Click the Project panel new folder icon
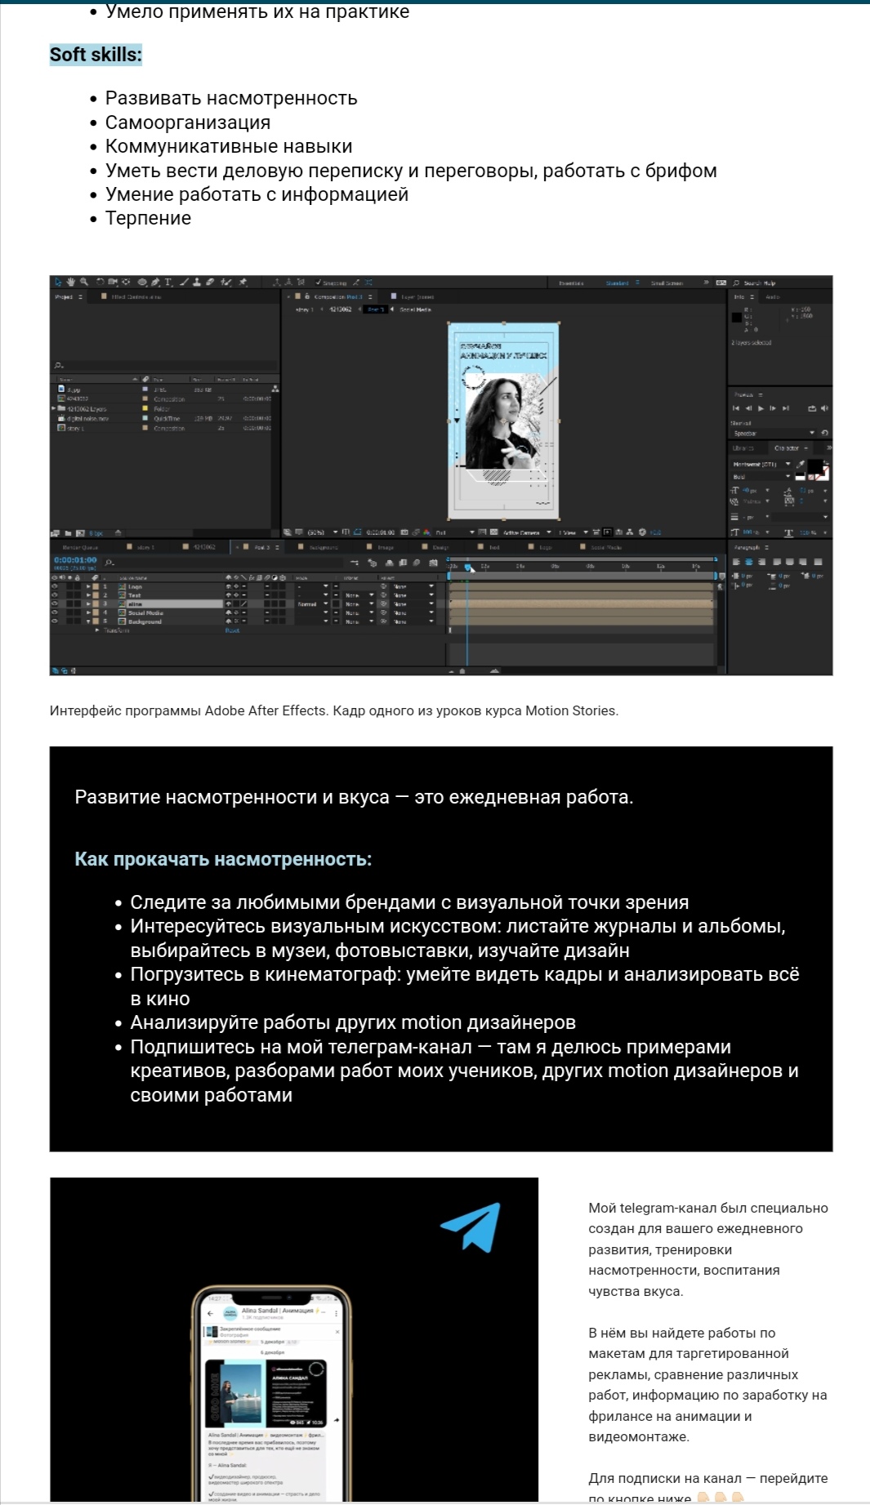 tap(67, 533)
